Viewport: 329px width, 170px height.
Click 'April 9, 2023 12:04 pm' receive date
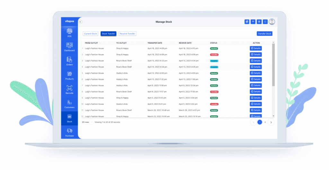(189, 85)
